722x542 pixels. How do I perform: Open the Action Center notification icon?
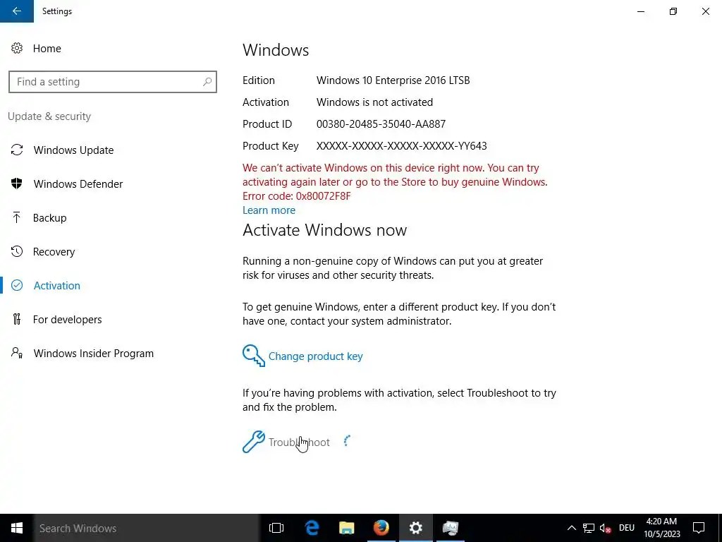tap(699, 528)
